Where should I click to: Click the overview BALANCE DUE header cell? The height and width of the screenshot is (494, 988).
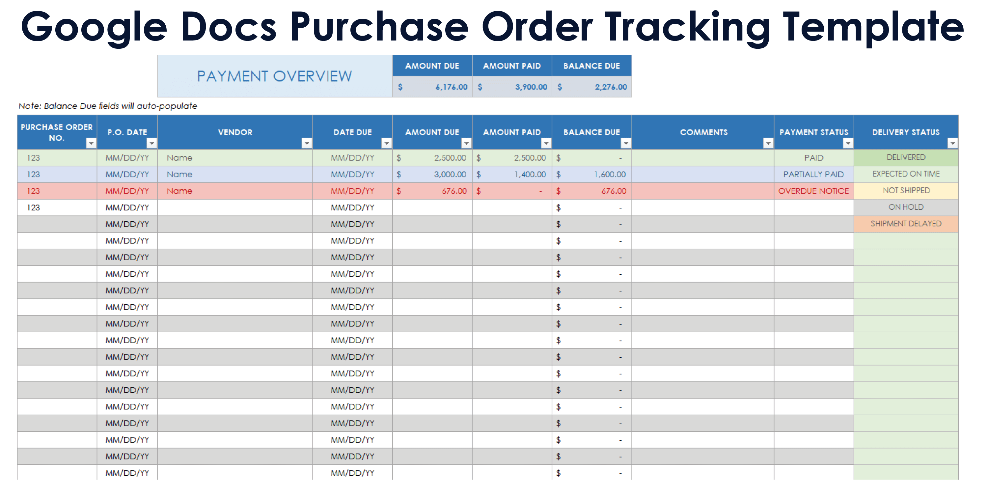click(x=592, y=66)
